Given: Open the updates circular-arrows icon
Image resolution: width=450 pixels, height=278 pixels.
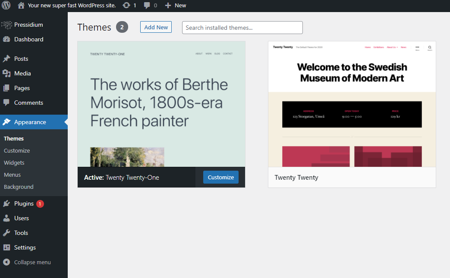Looking at the screenshot, I should (126, 5).
